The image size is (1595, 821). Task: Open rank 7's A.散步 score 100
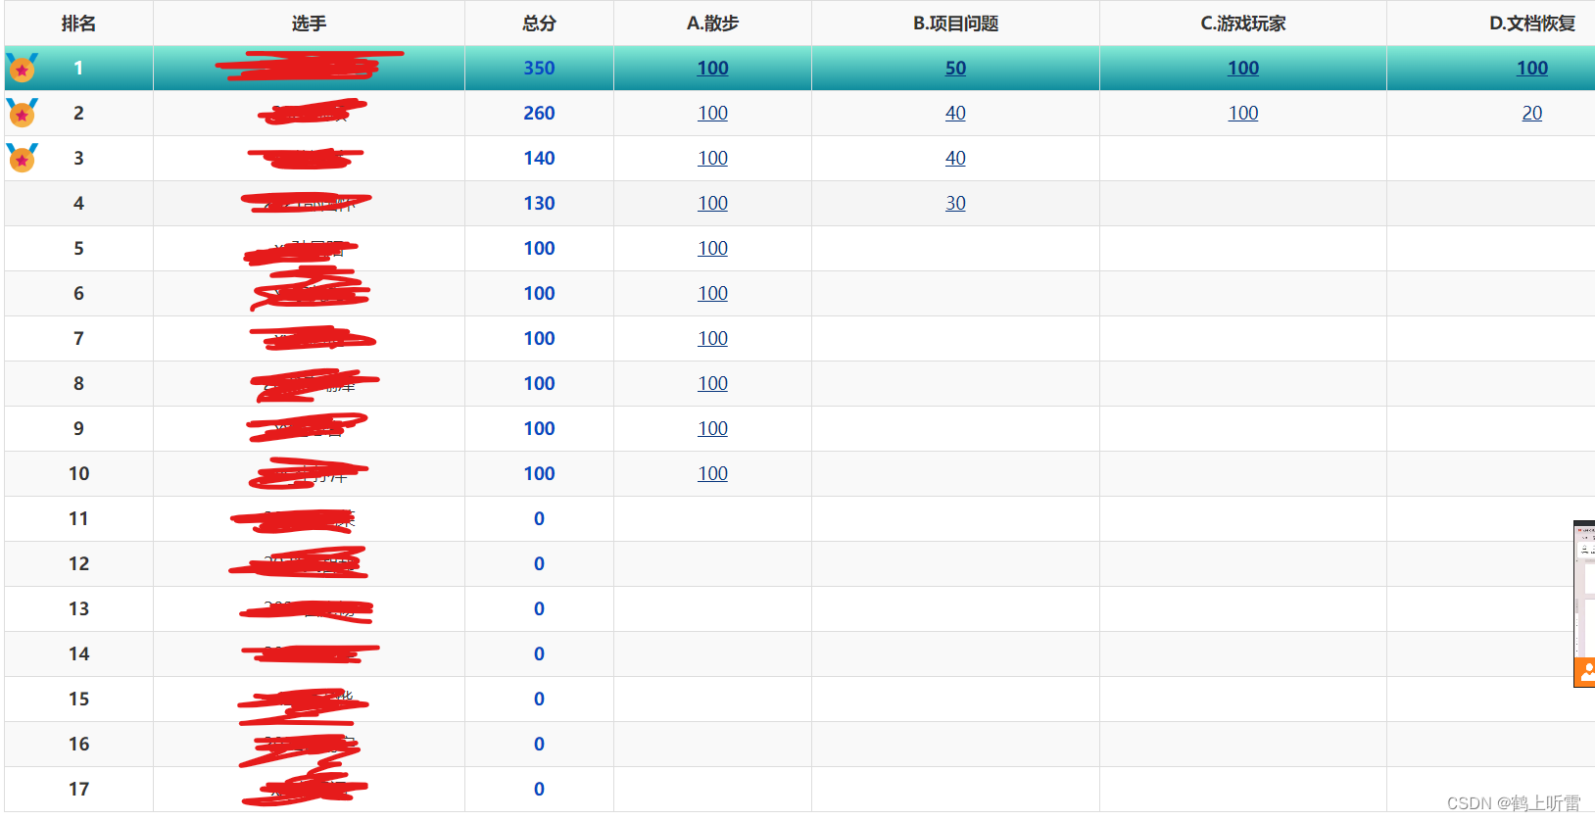(712, 338)
